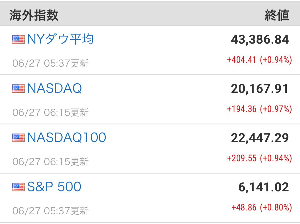Select the 22,447.29 closing value
The width and height of the screenshot is (300, 224).
(260, 138)
